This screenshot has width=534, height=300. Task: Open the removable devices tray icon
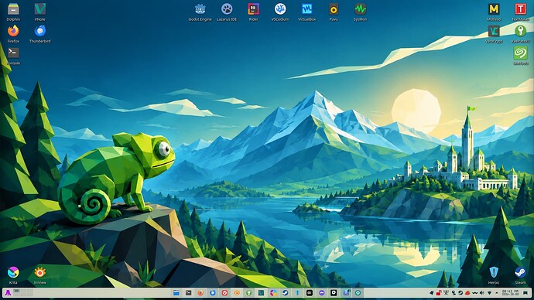click(x=454, y=292)
